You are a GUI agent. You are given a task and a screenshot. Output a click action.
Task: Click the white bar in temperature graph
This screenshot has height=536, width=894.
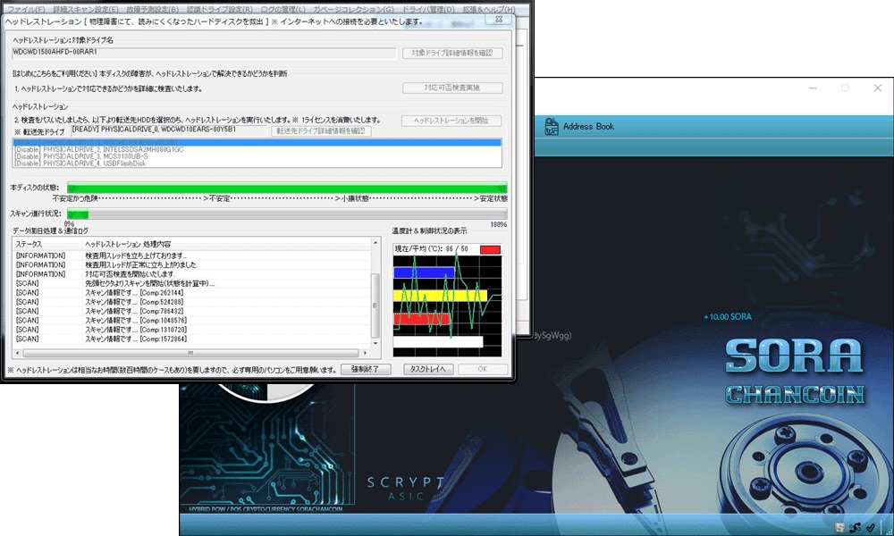(438, 341)
